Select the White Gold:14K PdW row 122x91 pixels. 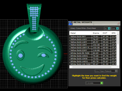93,64
